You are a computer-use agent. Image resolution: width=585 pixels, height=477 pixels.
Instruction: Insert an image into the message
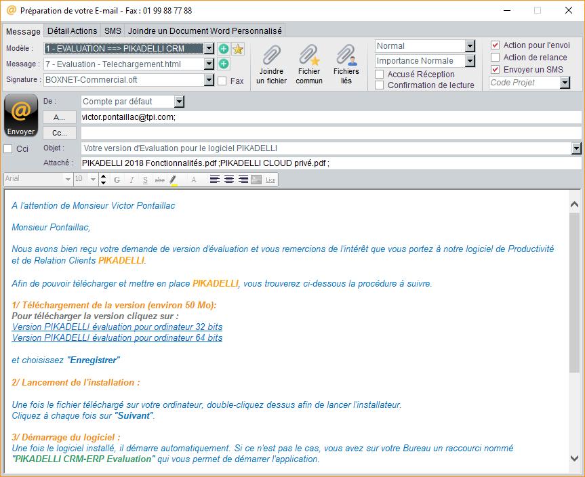tap(256, 180)
